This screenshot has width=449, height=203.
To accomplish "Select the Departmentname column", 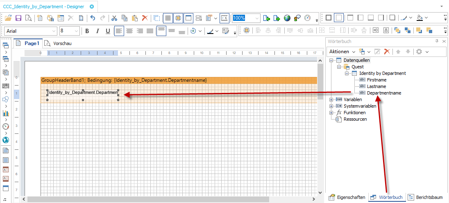I will 384,93.
